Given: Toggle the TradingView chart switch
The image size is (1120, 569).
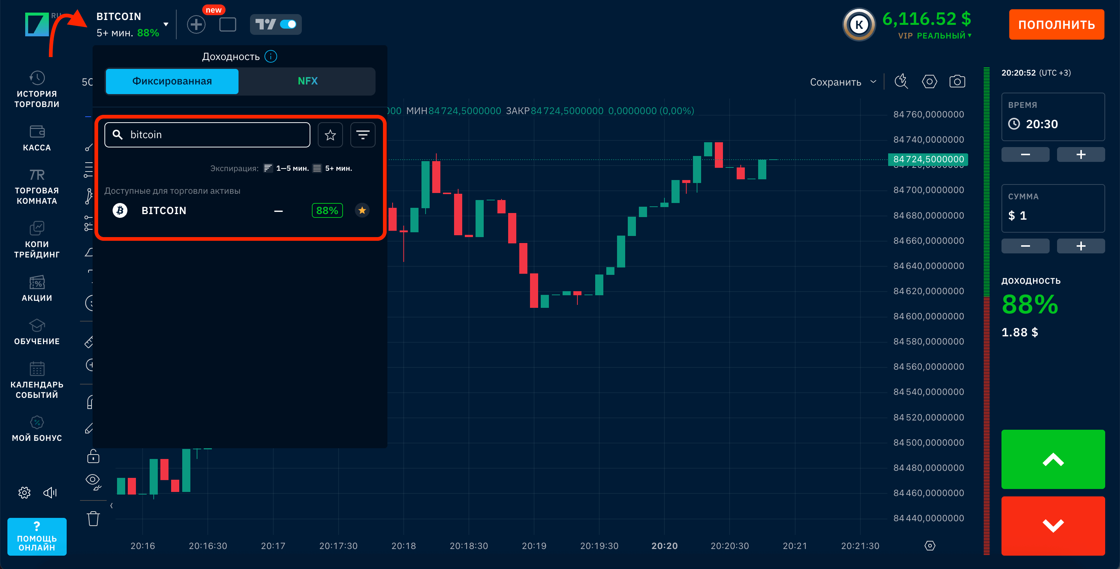Looking at the screenshot, I should [x=288, y=24].
